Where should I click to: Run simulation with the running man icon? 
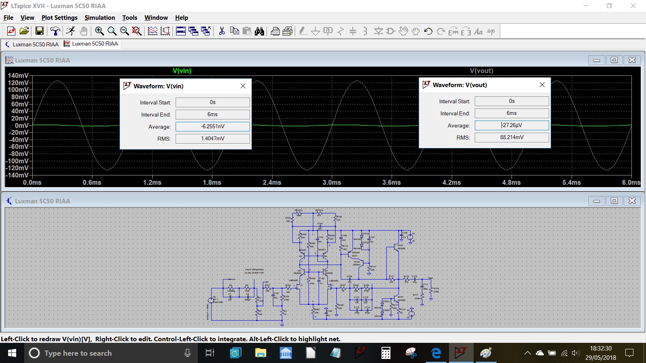point(71,31)
